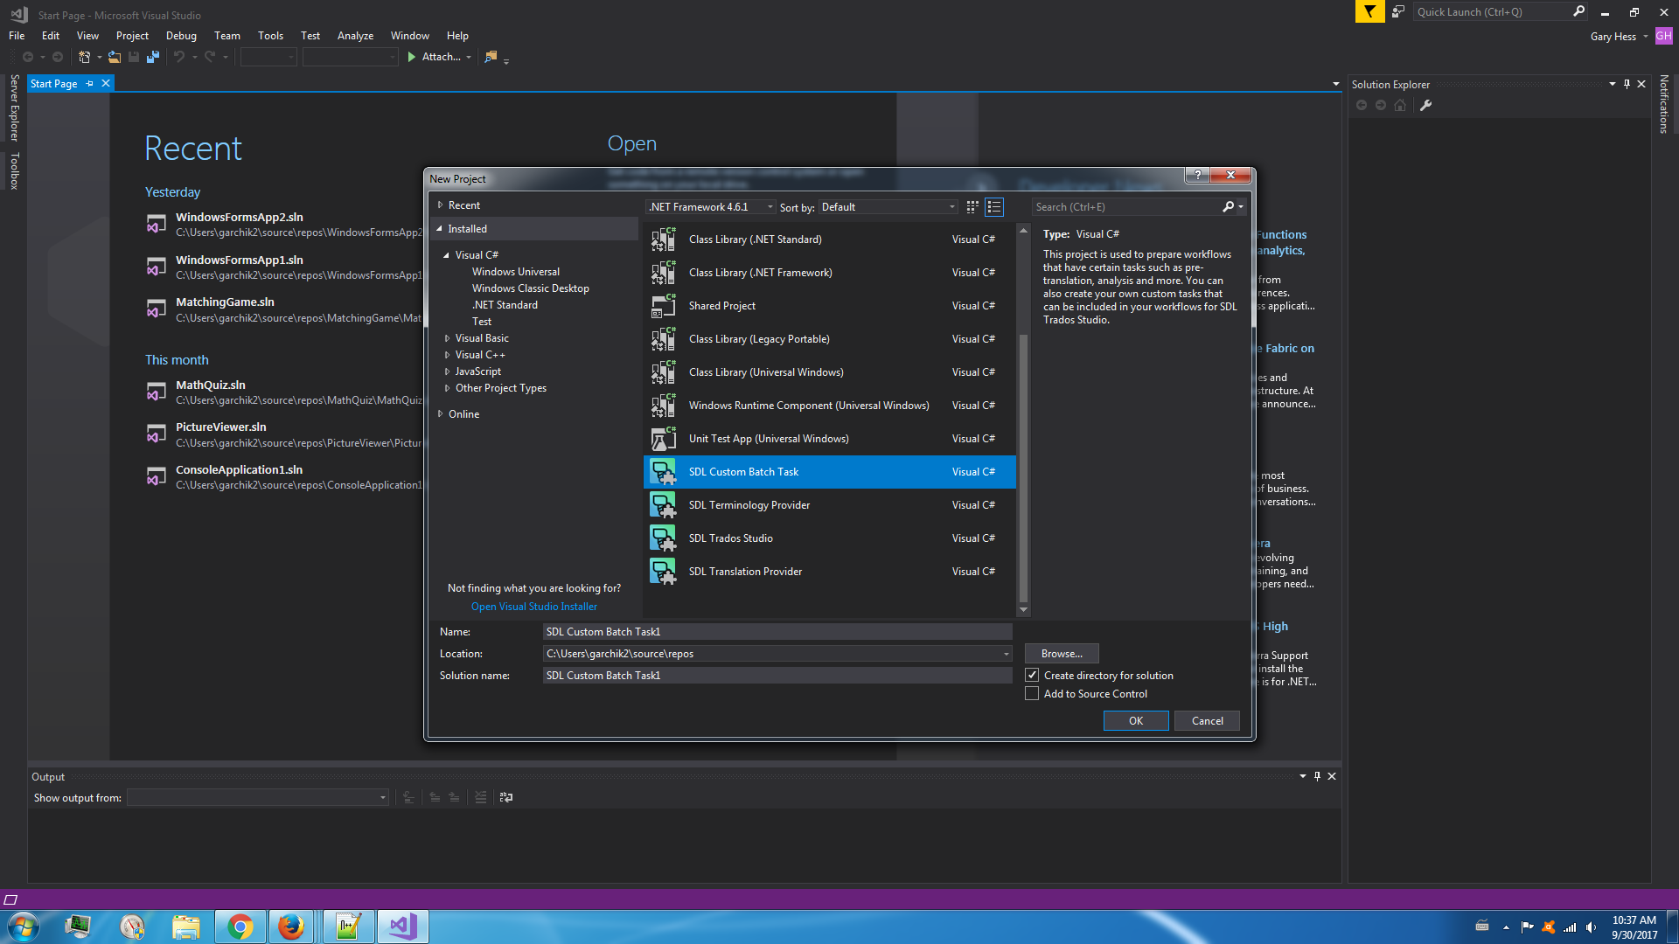Open the Server Explorer side tab
Image resolution: width=1679 pixels, height=944 pixels.
14,108
